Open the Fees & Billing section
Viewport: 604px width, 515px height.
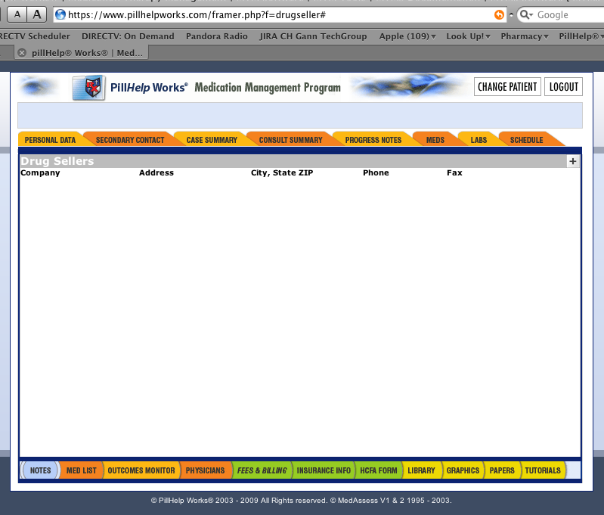point(262,470)
